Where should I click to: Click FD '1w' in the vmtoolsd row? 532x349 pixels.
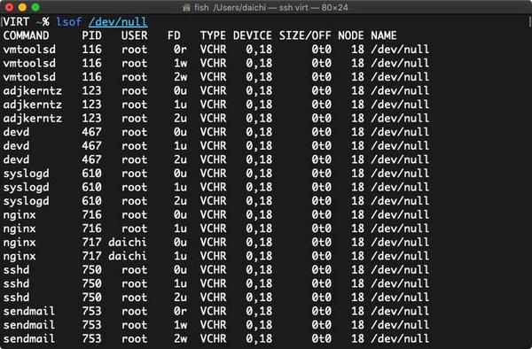pos(180,63)
